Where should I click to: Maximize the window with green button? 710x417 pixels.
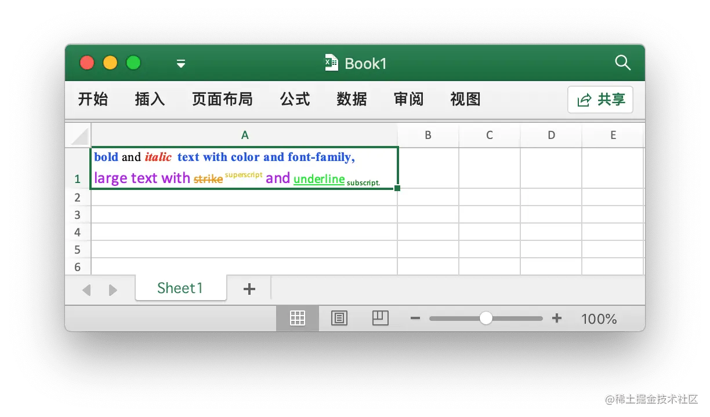[133, 63]
